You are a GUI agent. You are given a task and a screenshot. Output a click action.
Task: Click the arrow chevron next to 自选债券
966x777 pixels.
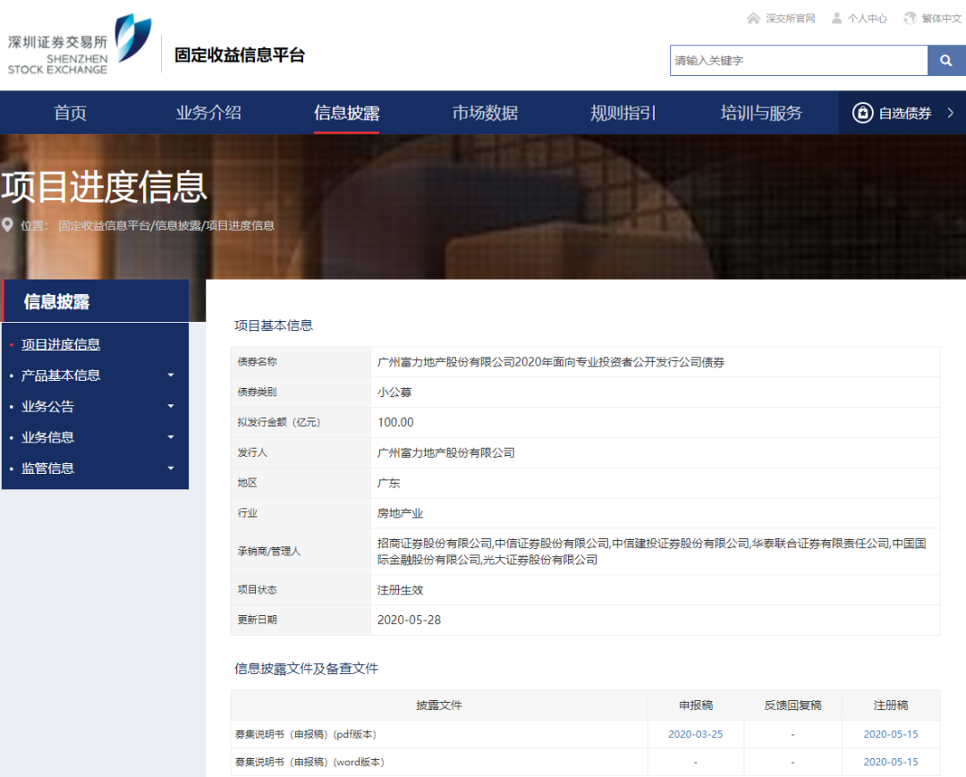coord(951,113)
